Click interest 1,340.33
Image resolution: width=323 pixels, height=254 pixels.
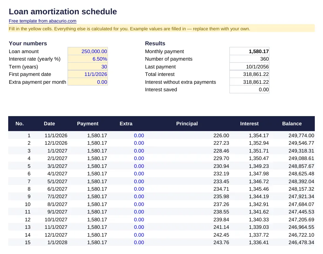[x=259, y=220]
